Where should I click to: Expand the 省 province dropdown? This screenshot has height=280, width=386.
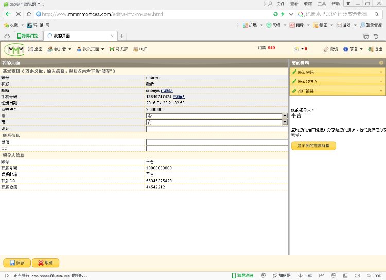coord(285,116)
